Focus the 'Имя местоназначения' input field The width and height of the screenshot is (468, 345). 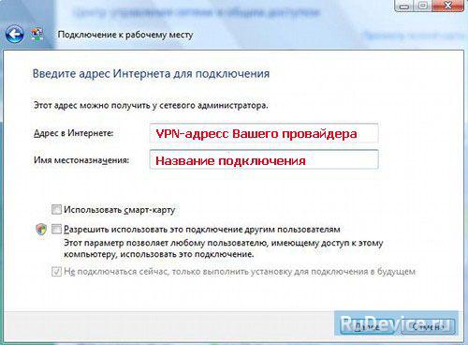point(264,160)
